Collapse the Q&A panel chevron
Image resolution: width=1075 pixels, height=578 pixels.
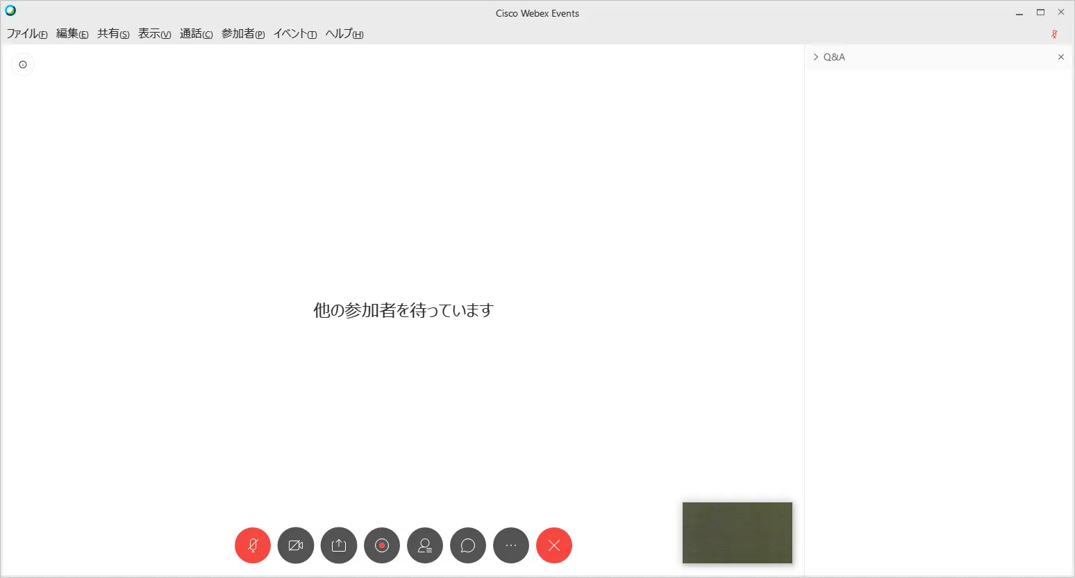(x=816, y=57)
